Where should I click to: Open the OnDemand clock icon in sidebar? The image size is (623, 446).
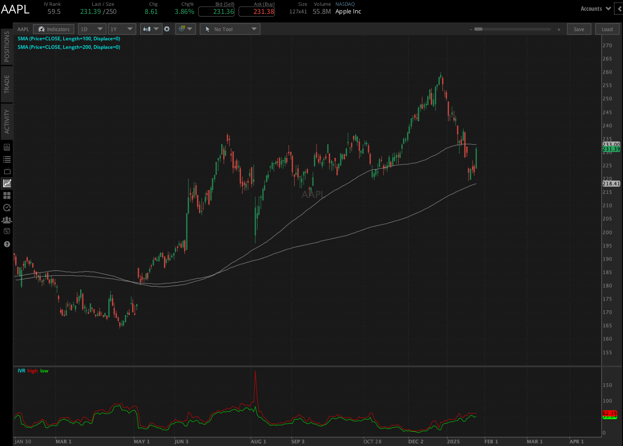click(7, 207)
